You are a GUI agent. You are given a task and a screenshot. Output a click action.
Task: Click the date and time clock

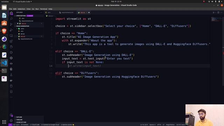click(116, 1)
